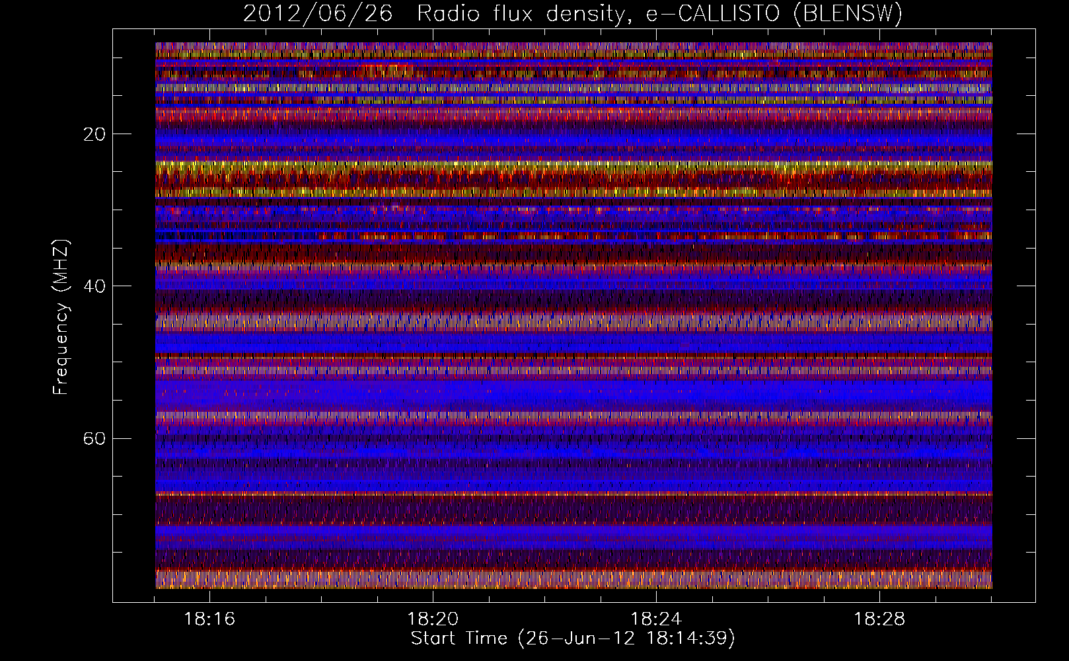Select the "40" frequency tick label
Viewport: 1069px width, 661px height.
[94, 286]
